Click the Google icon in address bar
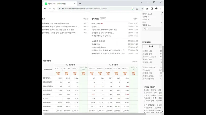206x115 pixels. [132, 9]
